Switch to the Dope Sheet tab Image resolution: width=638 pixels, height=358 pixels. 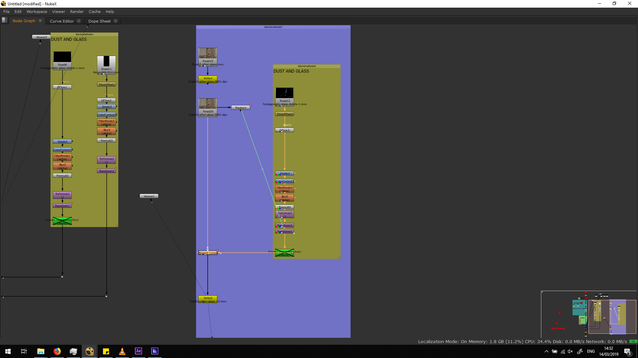point(99,21)
